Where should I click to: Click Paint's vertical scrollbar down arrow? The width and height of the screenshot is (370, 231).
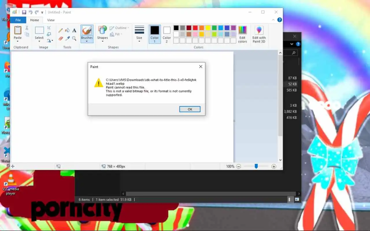point(280,160)
